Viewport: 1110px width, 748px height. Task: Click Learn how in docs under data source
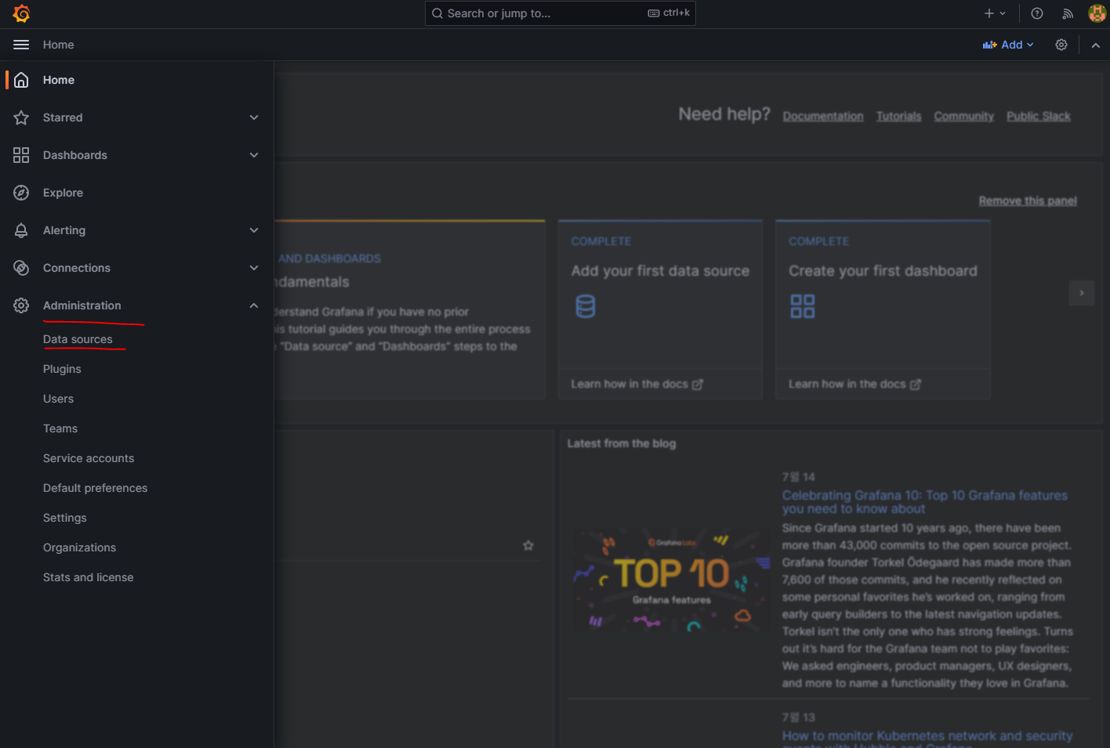(637, 384)
